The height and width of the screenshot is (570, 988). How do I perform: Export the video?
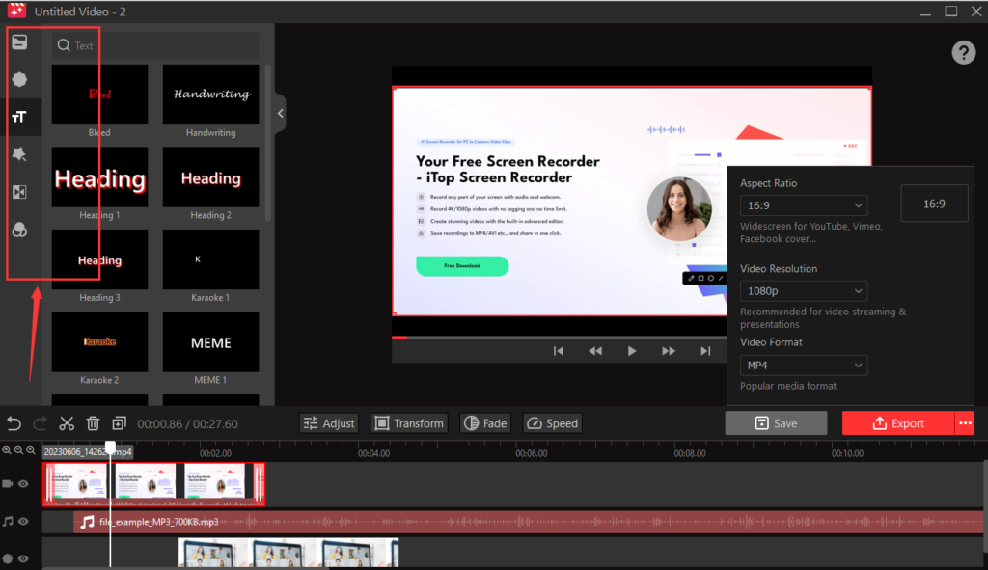898,423
